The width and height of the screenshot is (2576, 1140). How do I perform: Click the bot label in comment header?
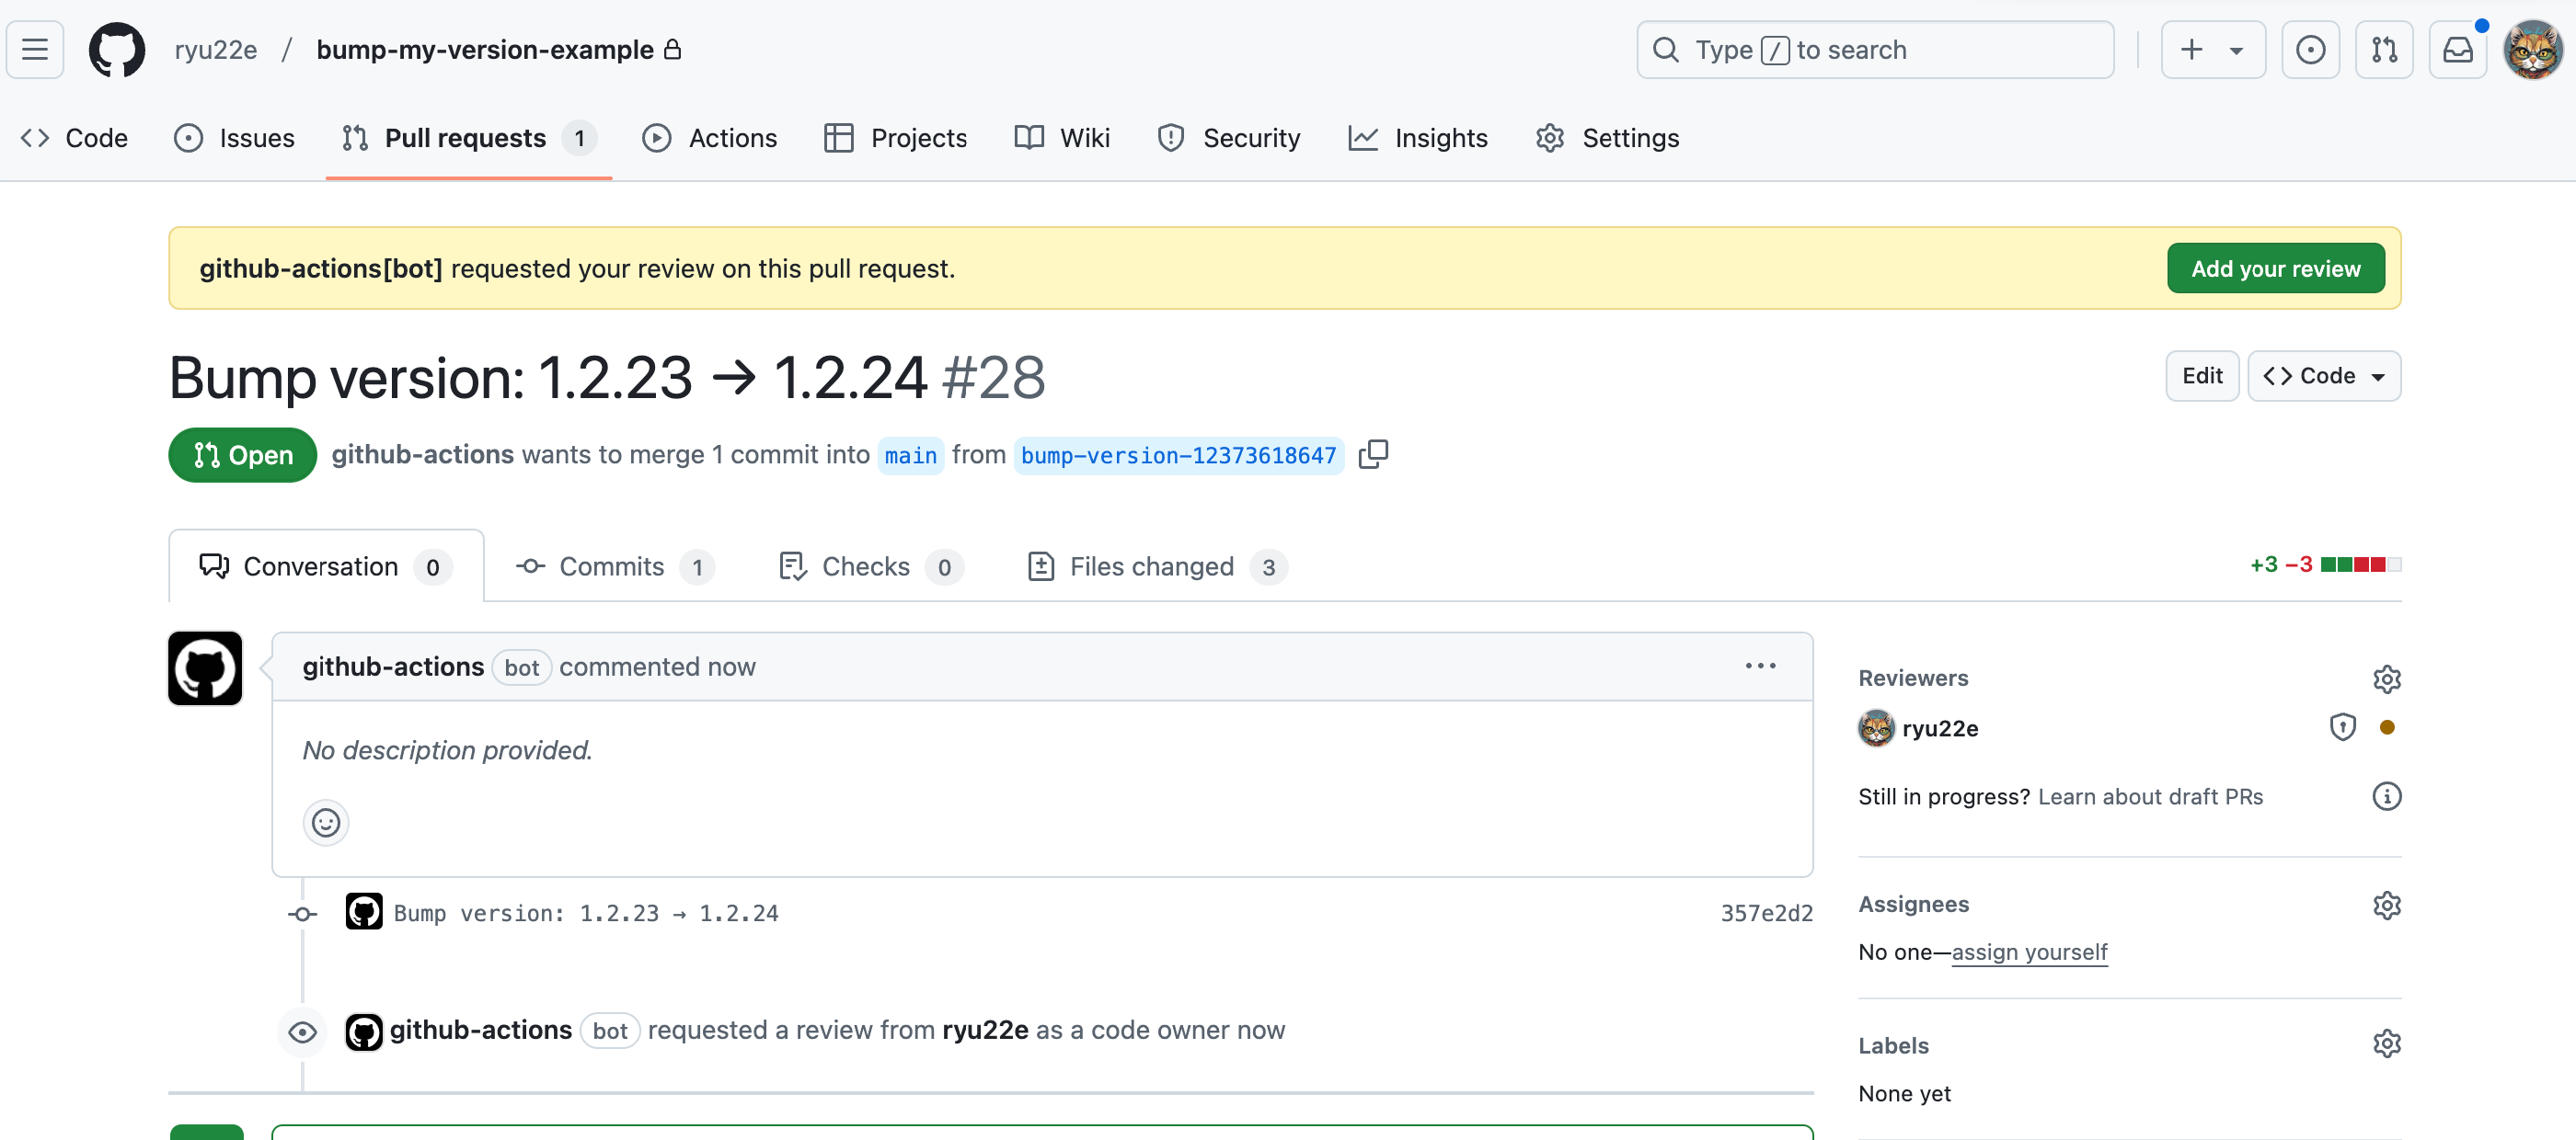(x=521, y=667)
